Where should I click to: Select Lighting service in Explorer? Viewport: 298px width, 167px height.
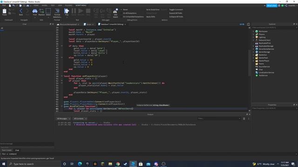[262, 37]
